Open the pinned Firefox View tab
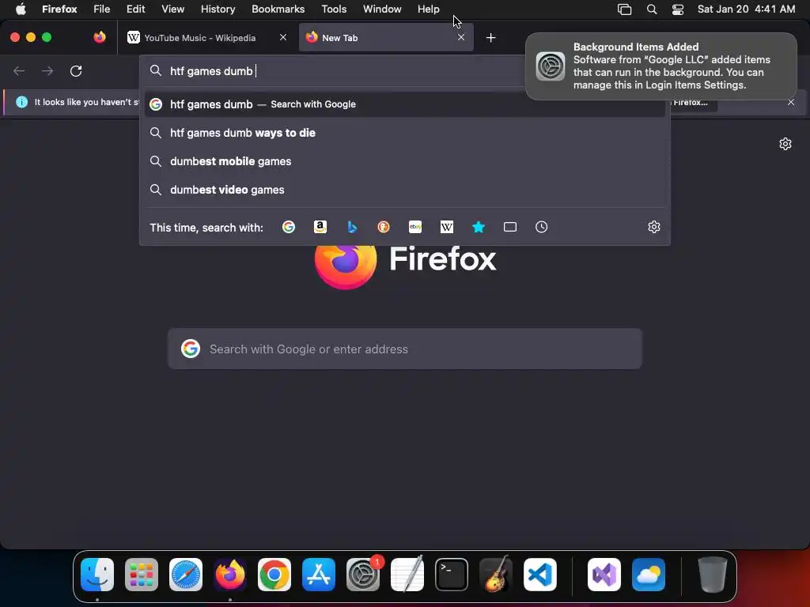This screenshot has width=810, height=607. click(100, 37)
